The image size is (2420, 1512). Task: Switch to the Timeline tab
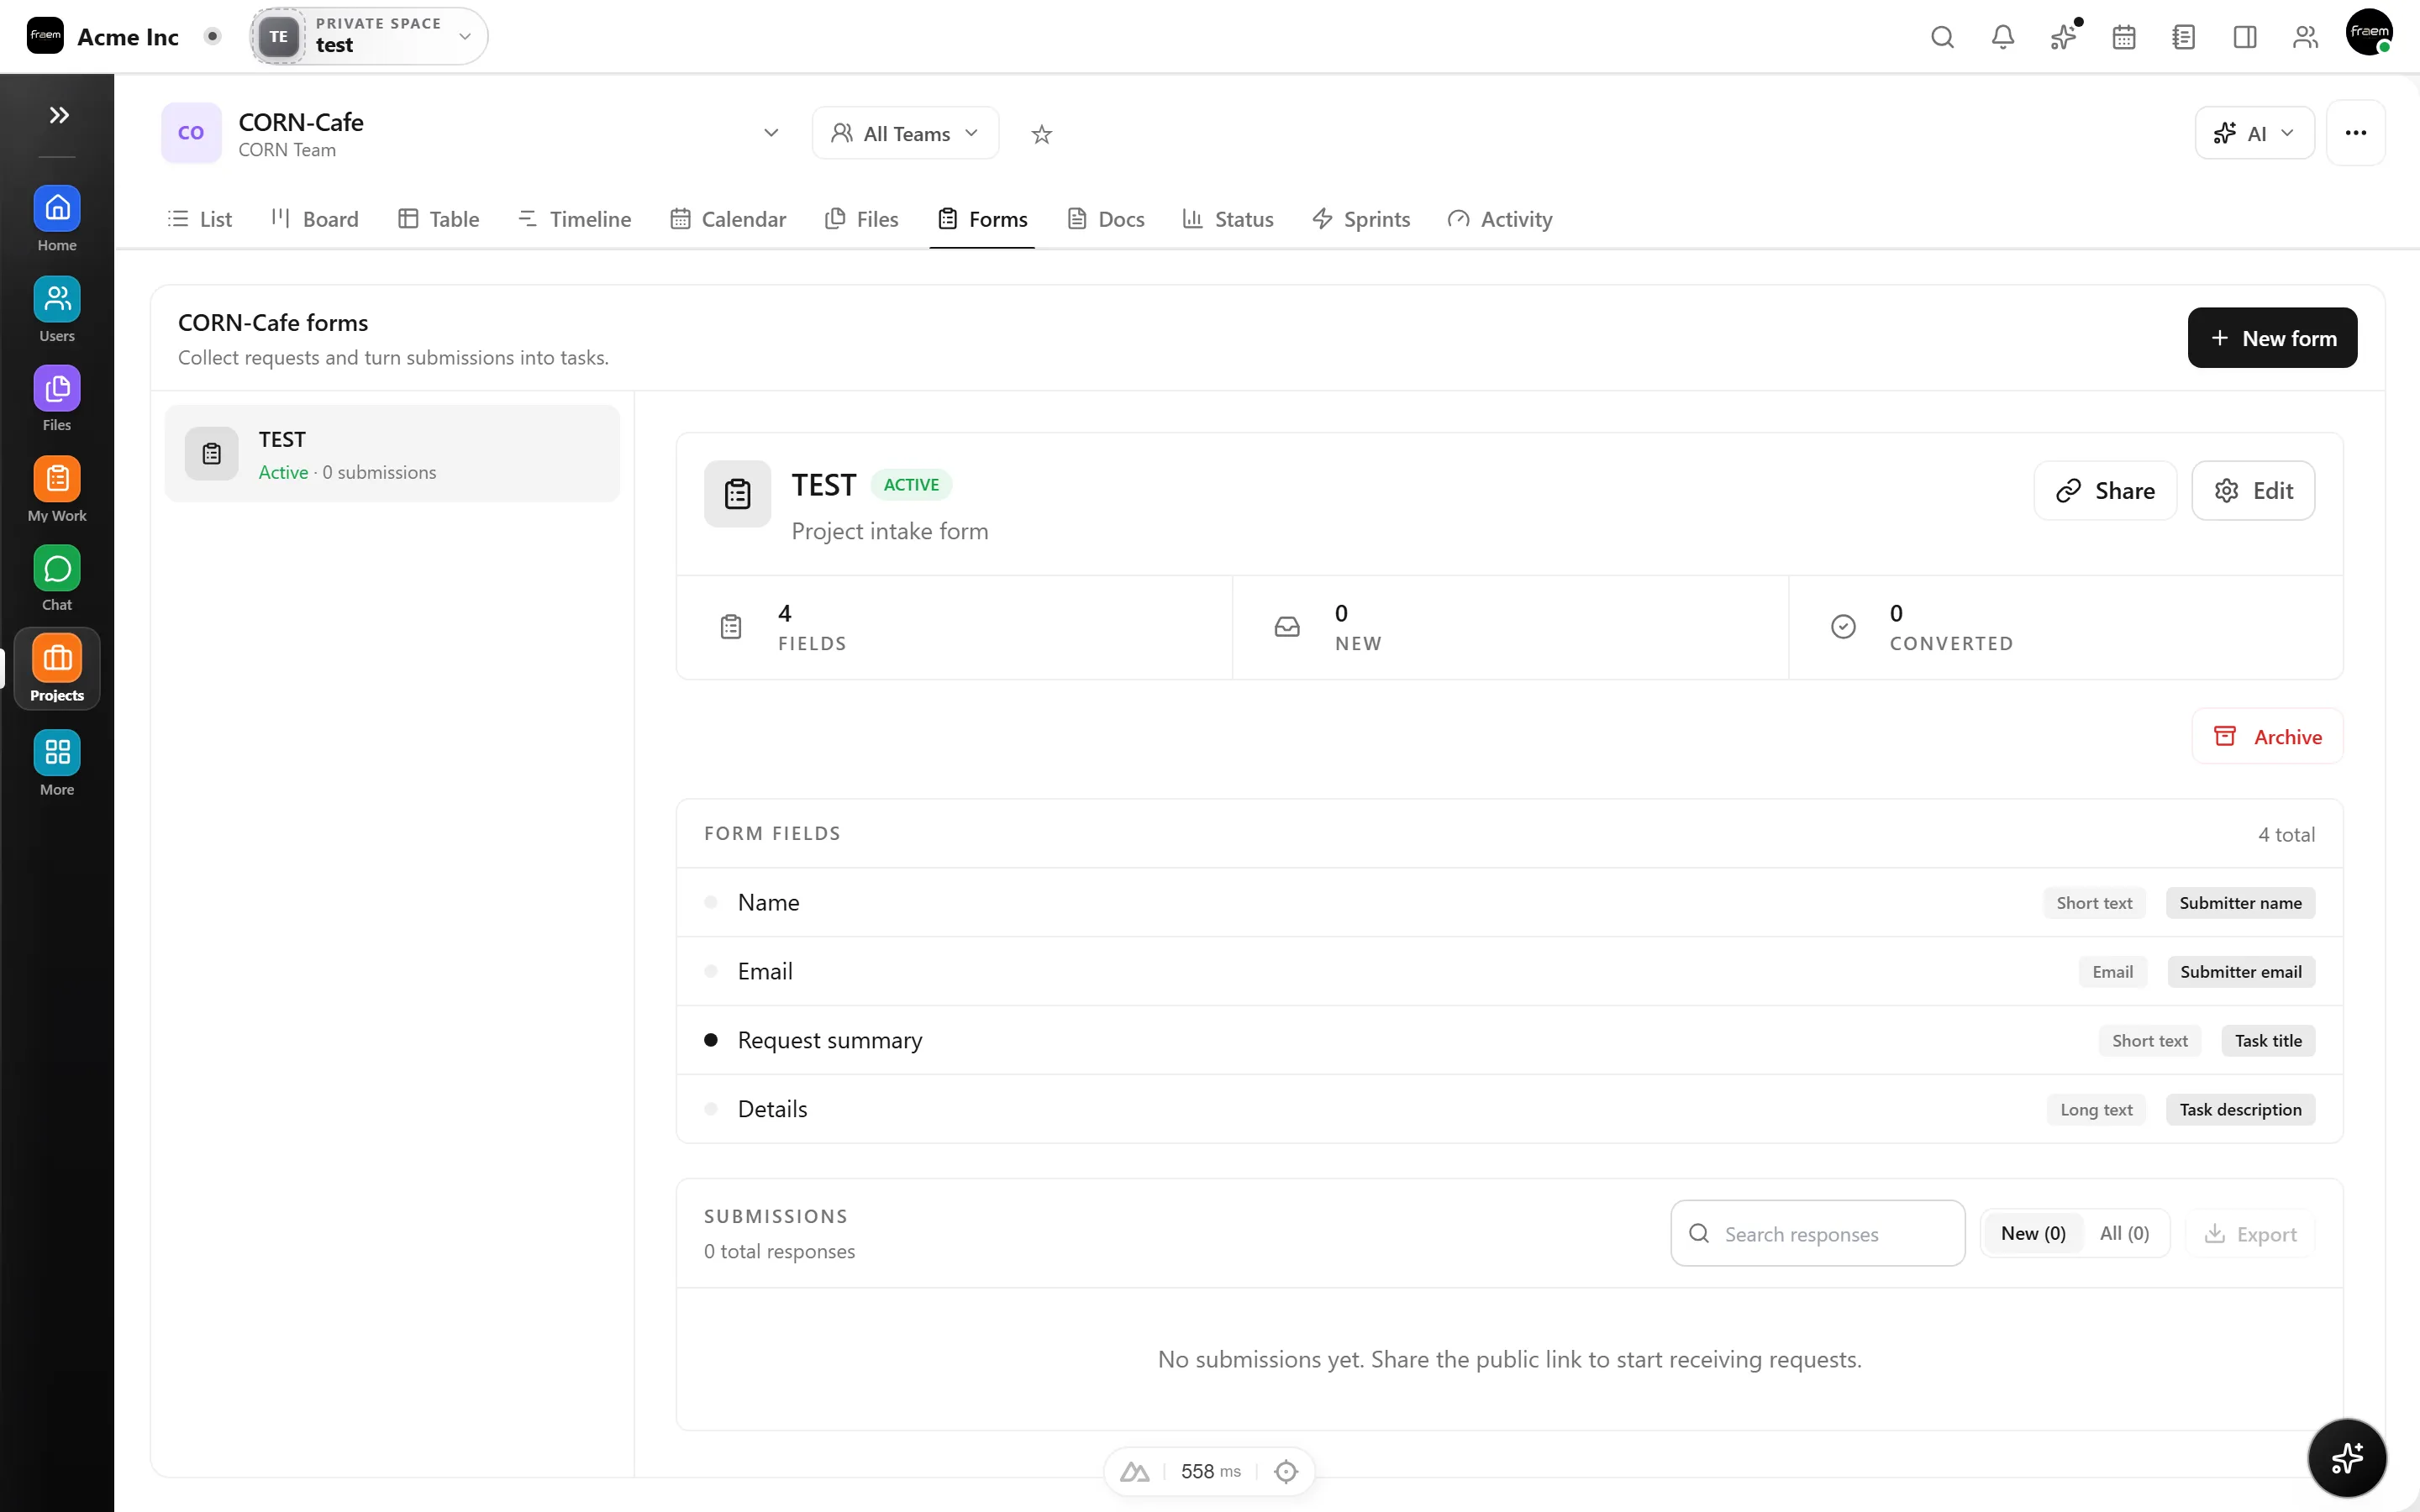(x=575, y=219)
